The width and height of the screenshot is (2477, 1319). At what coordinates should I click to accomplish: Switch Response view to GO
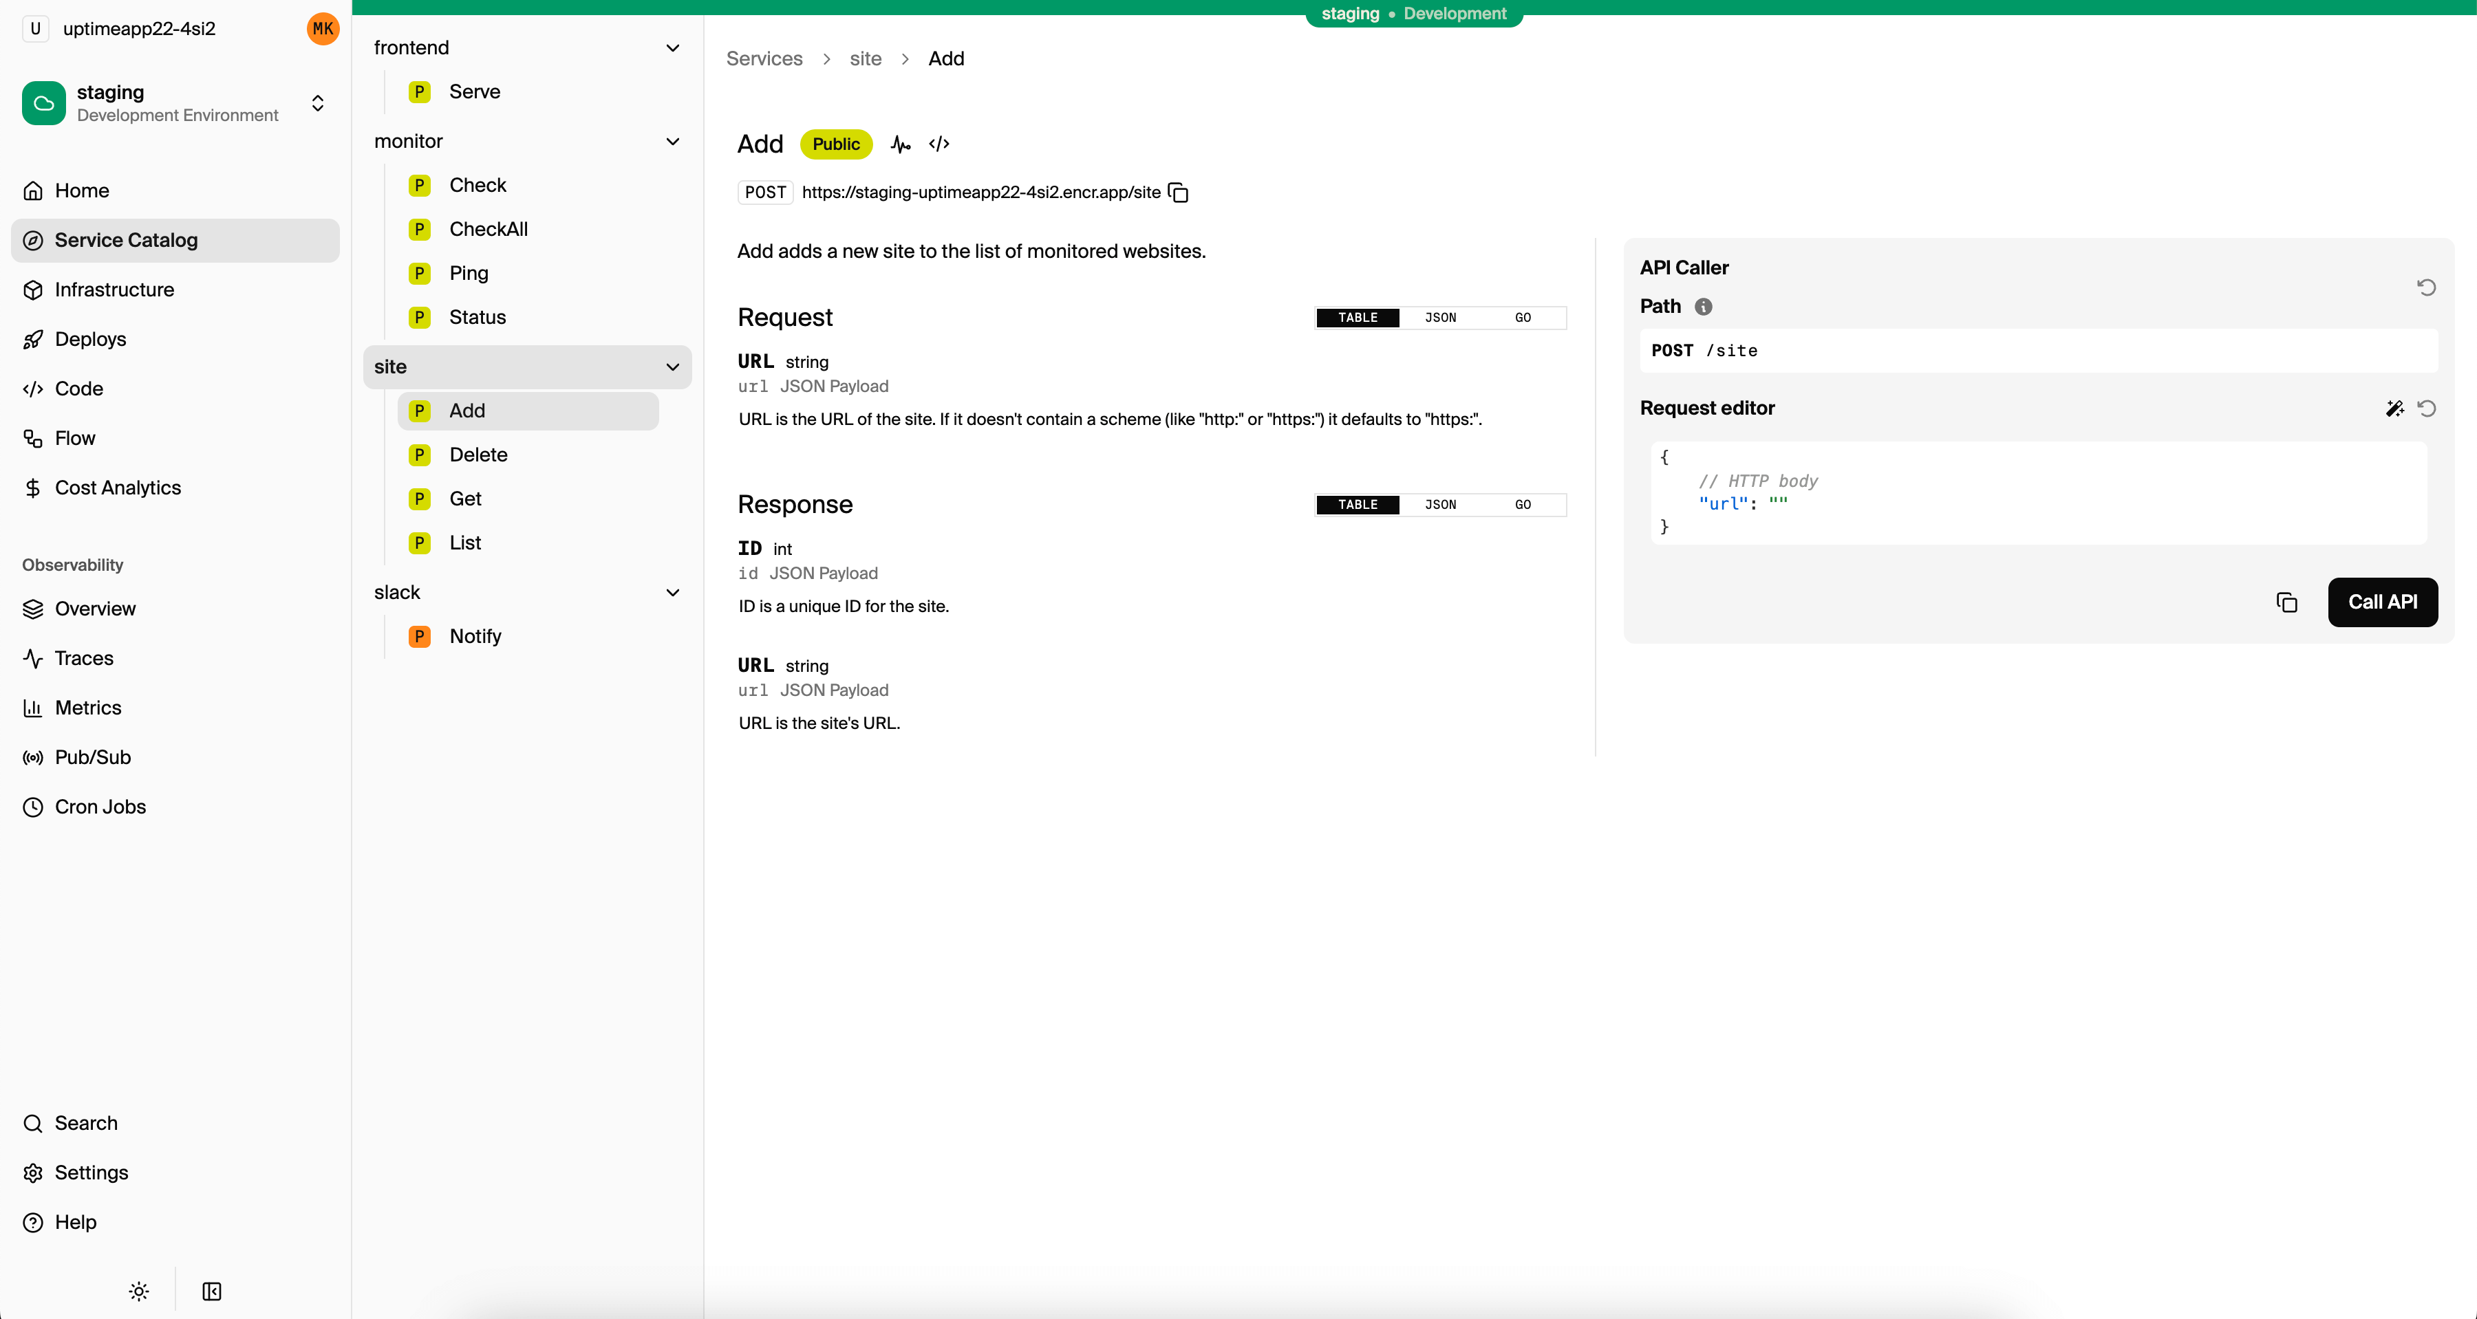(x=1522, y=505)
